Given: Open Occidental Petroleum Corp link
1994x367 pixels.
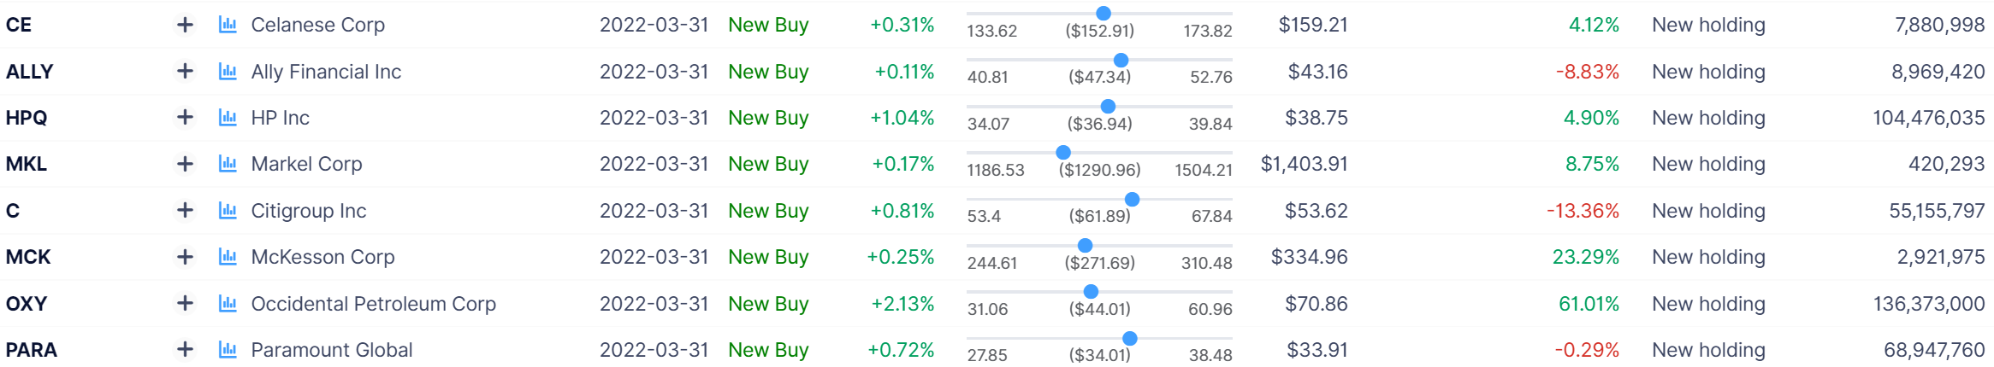Looking at the screenshot, I should coord(373,304).
